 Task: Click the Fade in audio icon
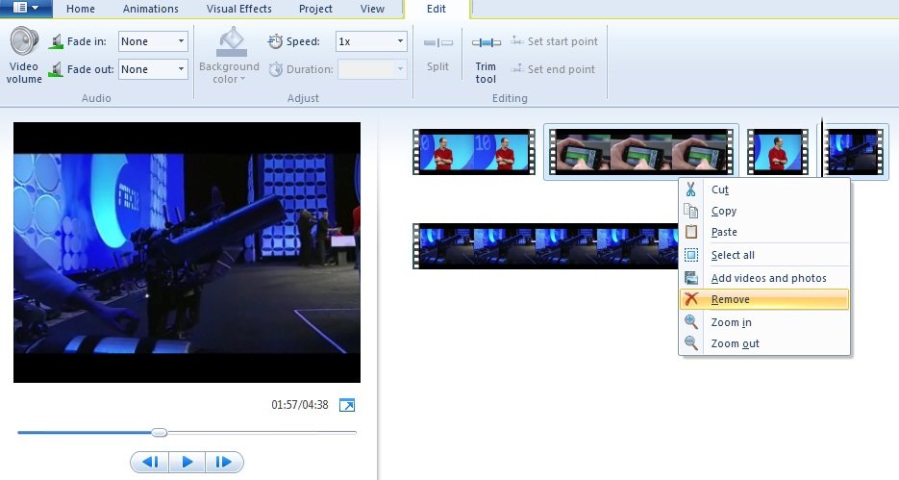pos(56,41)
